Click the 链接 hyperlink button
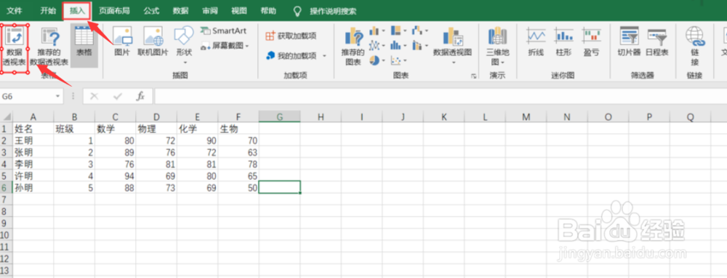 tap(694, 45)
